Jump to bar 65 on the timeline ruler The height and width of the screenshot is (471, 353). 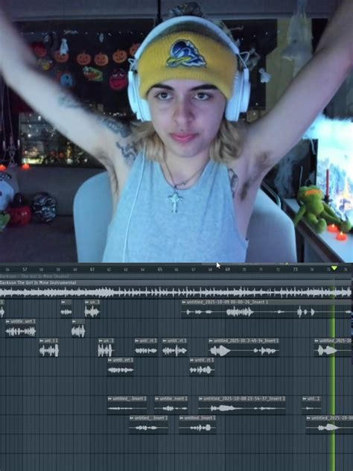[159, 270]
